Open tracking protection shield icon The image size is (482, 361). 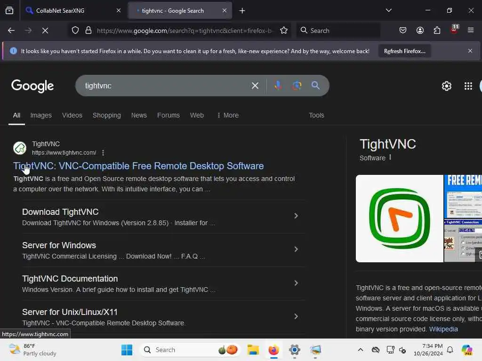pos(75,31)
